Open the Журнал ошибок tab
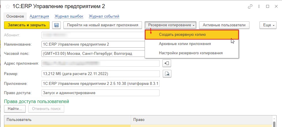Image resolution: width=282 pixels, height=127 pixels. [69, 16]
